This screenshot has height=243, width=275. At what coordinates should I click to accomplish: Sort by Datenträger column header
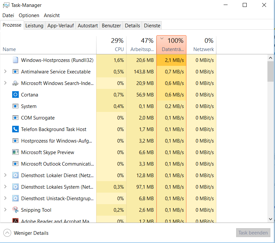pos(171,45)
